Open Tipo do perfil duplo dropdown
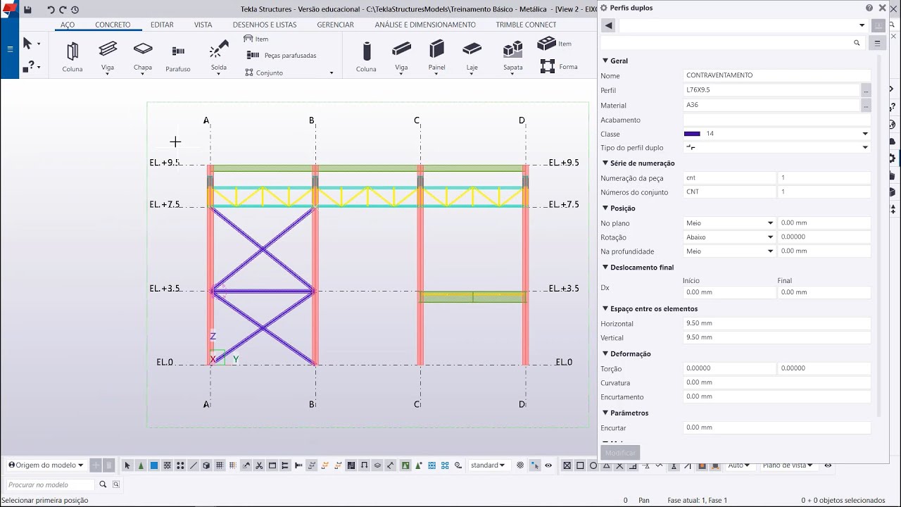This screenshot has height=507, width=901. (865, 148)
